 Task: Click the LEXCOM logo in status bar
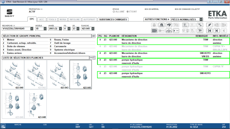(x=3, y=126)
